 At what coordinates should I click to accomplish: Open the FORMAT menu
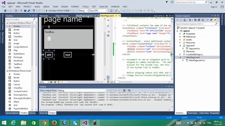75,7
